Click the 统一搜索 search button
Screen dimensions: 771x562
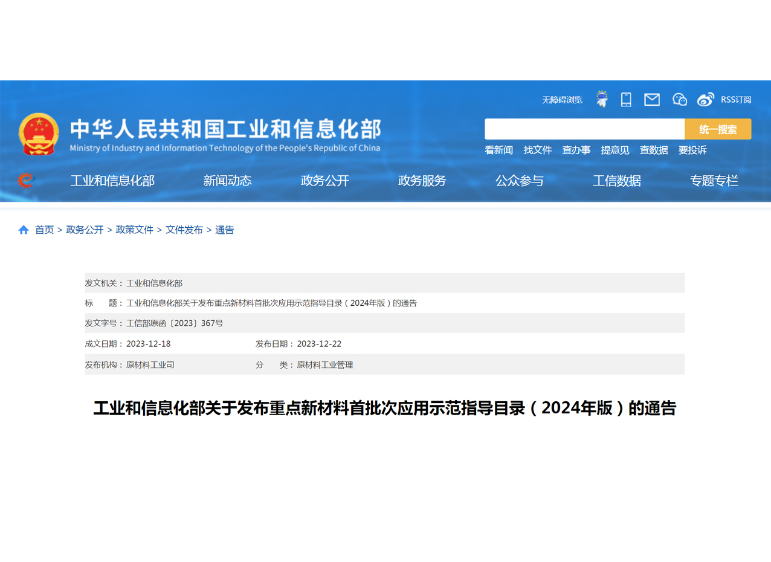(718, 129)
